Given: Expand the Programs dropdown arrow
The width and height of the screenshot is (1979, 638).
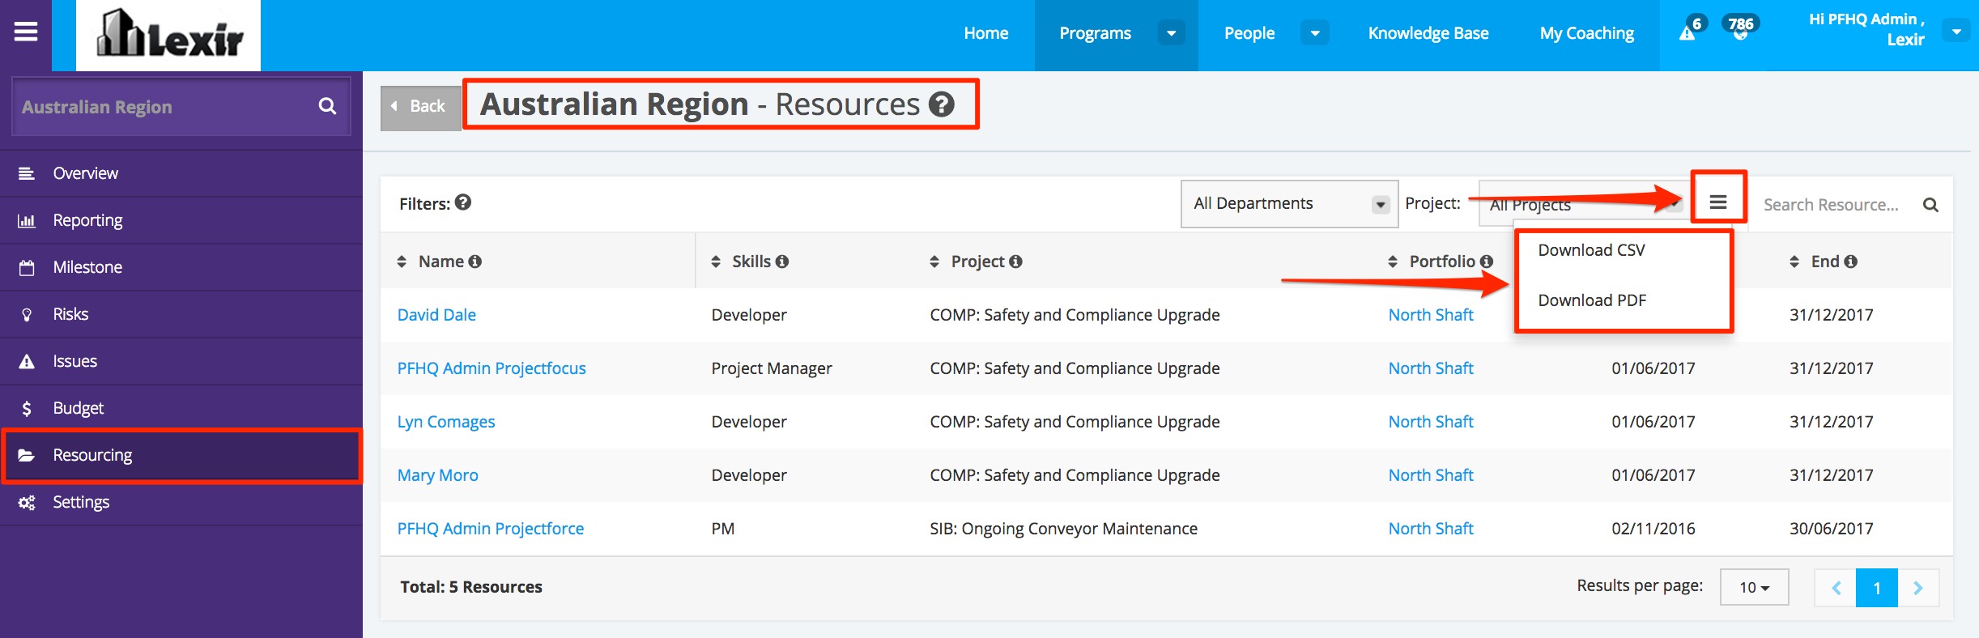Looking at the screenshot, I should point(1171,33).
